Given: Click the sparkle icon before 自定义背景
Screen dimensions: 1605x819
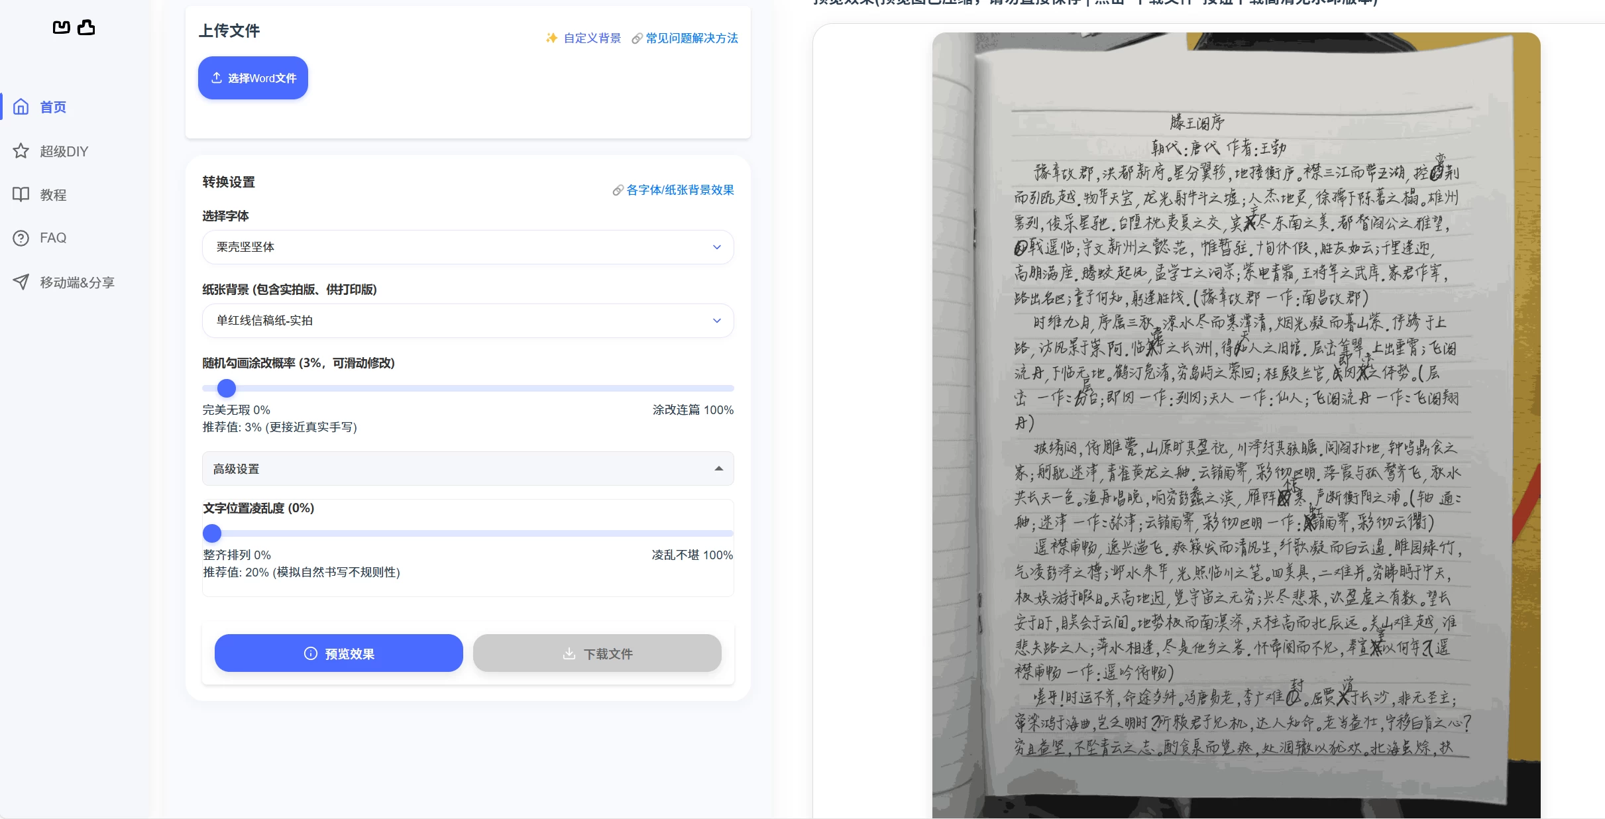Looking at the screenshot, I should click(551, 38).
